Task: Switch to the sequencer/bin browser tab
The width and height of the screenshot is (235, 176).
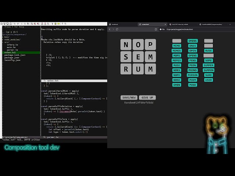Action: click(213, 24)
